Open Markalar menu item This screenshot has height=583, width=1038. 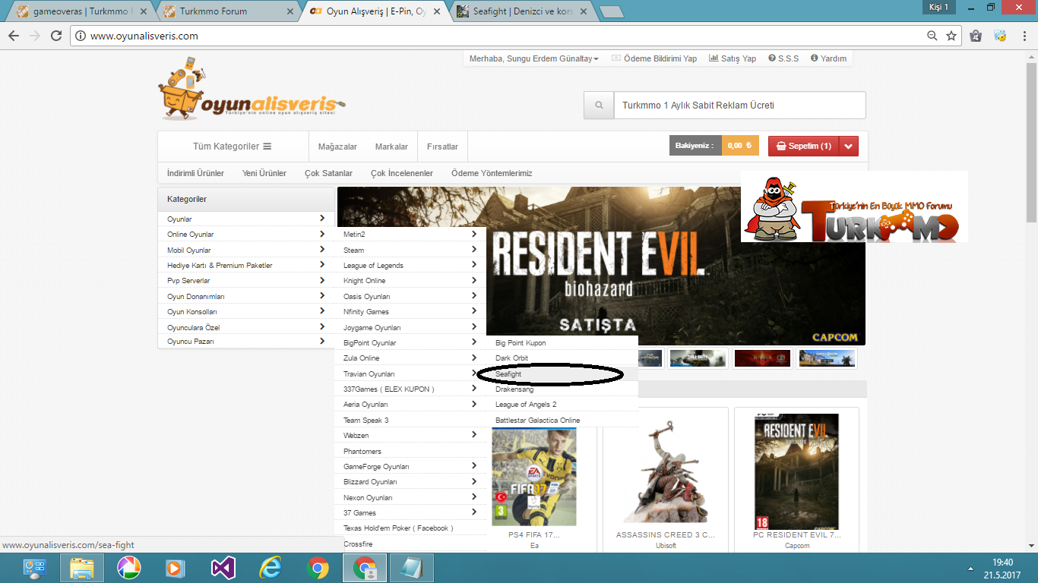391,147
